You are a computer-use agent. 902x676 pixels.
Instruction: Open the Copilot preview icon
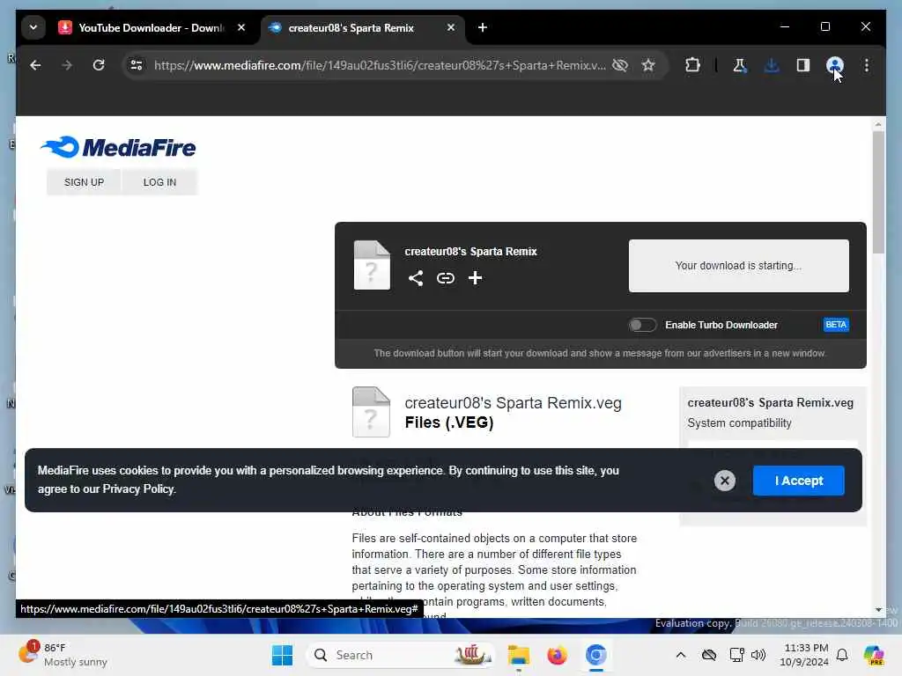pos(874,655)
